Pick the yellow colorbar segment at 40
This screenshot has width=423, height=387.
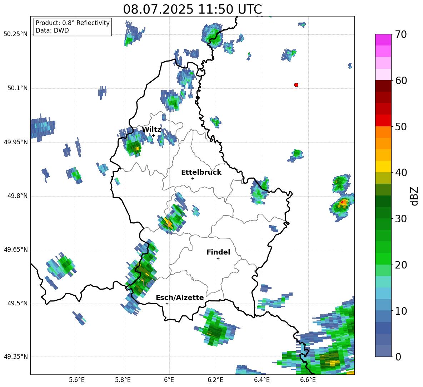(x=383, y=167)
